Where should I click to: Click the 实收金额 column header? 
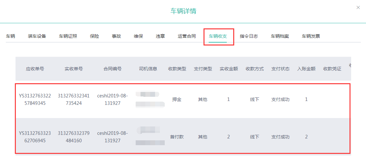(x=229, y=69)
